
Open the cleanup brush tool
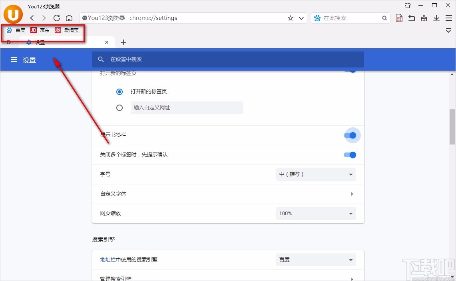coord(424,18)
